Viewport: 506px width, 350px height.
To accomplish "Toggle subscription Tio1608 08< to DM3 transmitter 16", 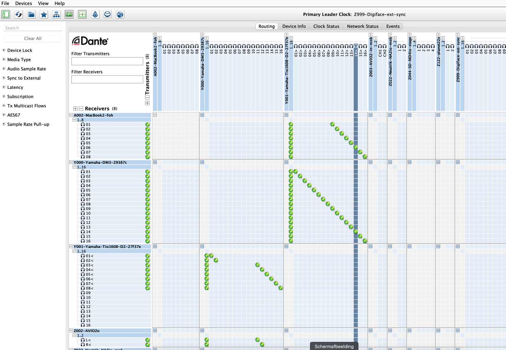I will pos(281,288).
